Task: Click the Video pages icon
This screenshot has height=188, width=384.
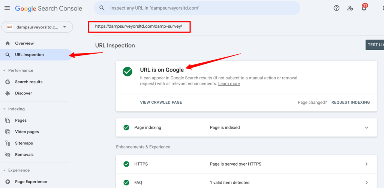Action: [x=8, y=132]
